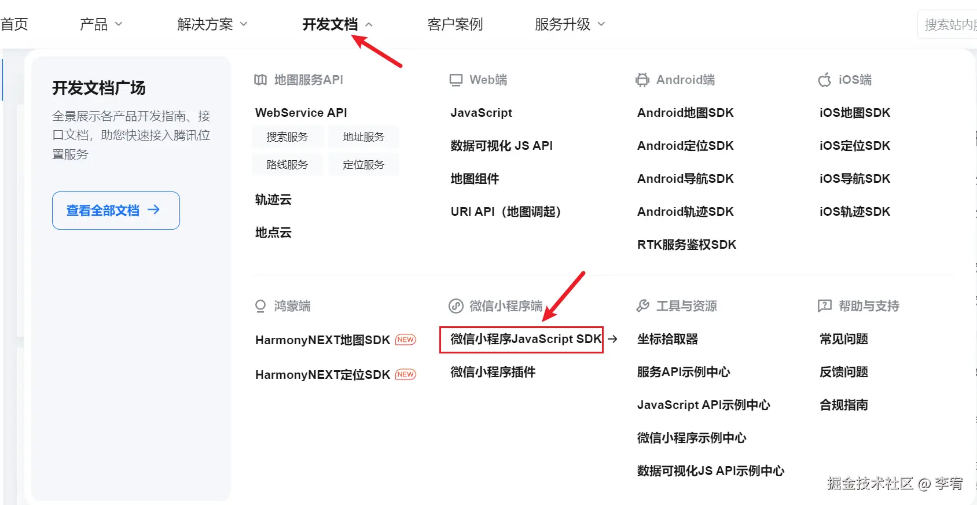Open 合规指南 help link
This screenshot has width=977, height=505.
click(844, 405)
